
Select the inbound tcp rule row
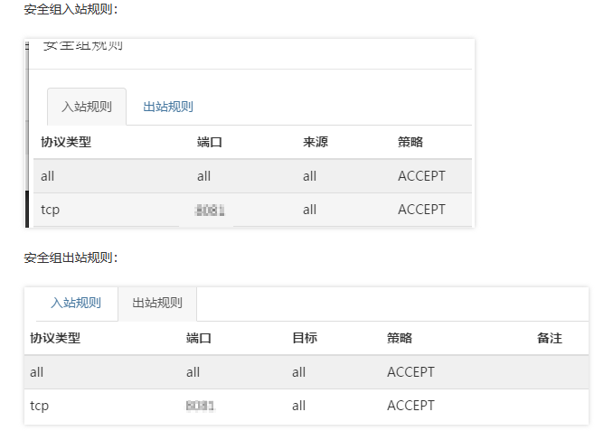pos(252,210)
